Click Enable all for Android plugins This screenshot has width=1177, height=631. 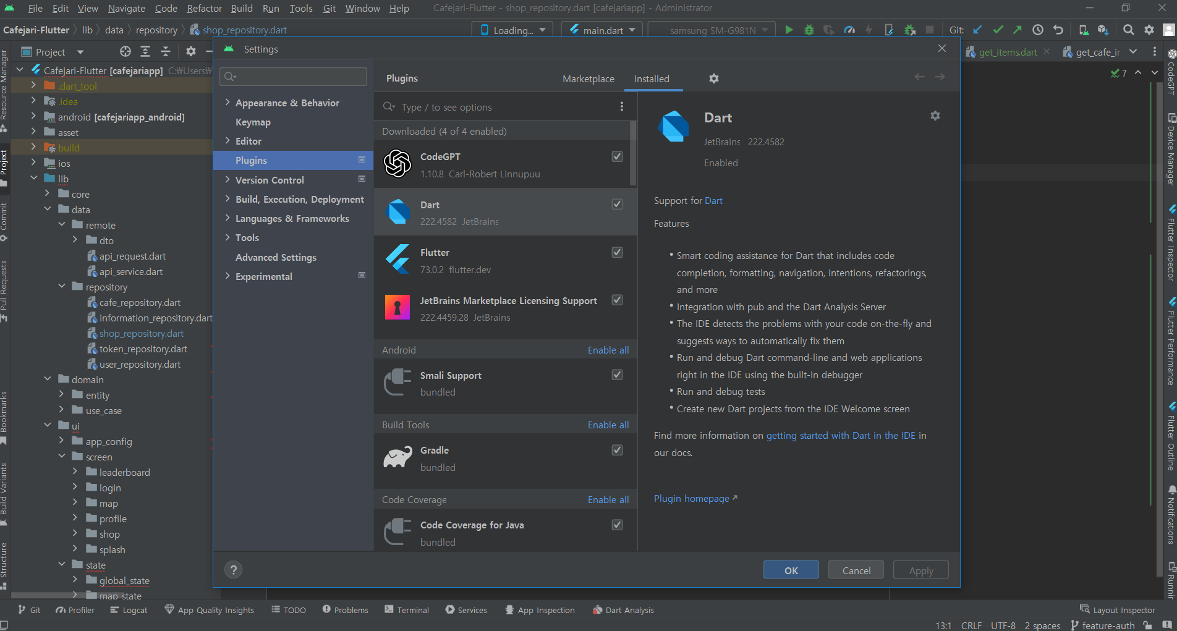click(x=608, y=350)
